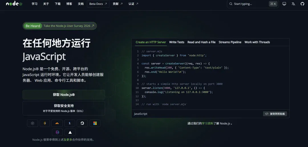Viewport: 308px width, 147px height.
Task: Click the // server.mjs comment line
Action: pos(152,51)
